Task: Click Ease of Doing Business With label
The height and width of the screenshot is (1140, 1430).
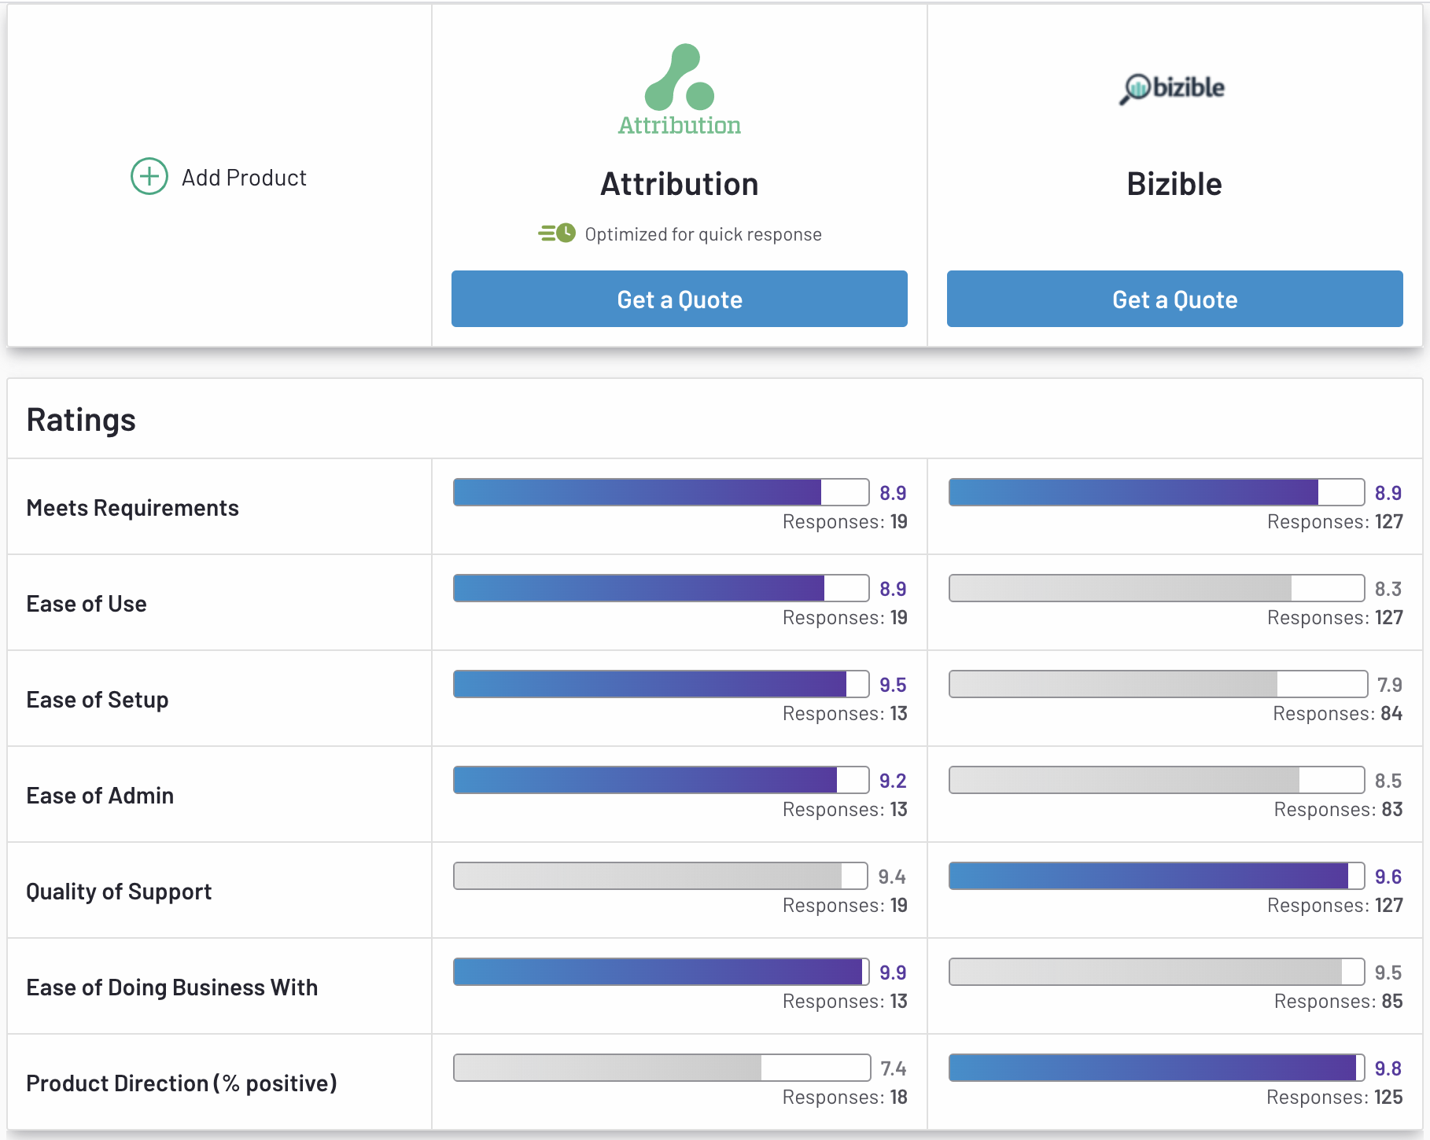Action: (172, 987)
